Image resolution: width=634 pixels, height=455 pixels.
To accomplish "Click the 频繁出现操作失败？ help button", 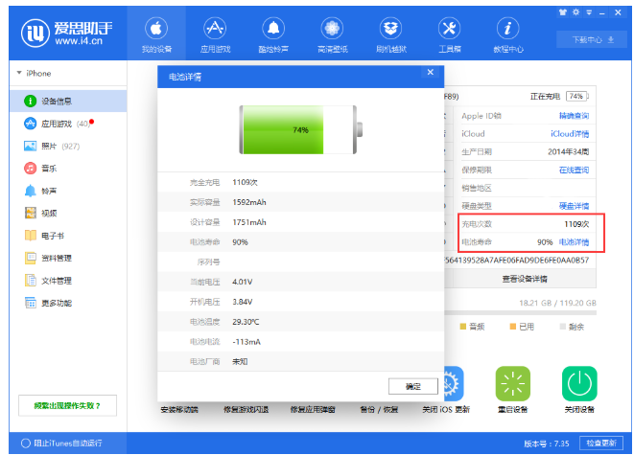I will pyautogui.click(x=67, y=405).
